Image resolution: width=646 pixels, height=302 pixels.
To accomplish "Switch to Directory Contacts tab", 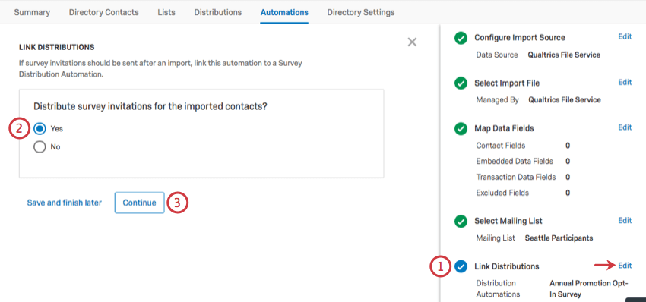I will tap(104, 12).
